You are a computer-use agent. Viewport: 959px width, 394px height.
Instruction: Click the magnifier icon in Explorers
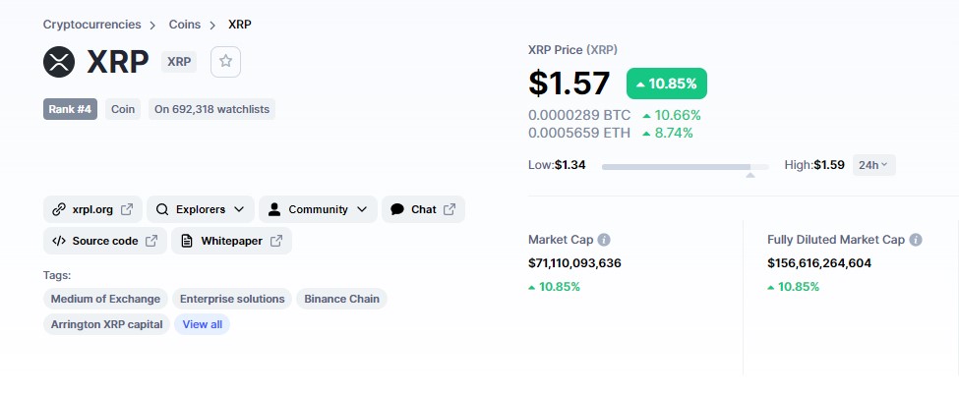[x=162, y=209]
